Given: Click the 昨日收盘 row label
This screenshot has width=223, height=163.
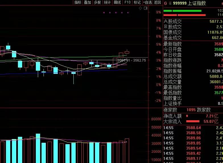Looking at the screenshot, I should [172, 55].
